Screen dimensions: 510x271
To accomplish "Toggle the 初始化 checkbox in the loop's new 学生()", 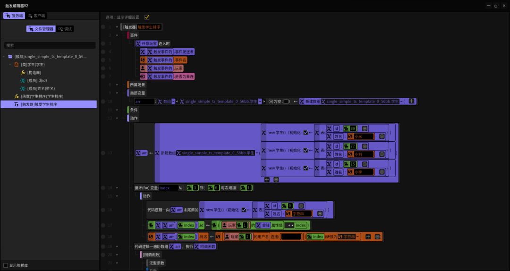I will click(244, 210).
